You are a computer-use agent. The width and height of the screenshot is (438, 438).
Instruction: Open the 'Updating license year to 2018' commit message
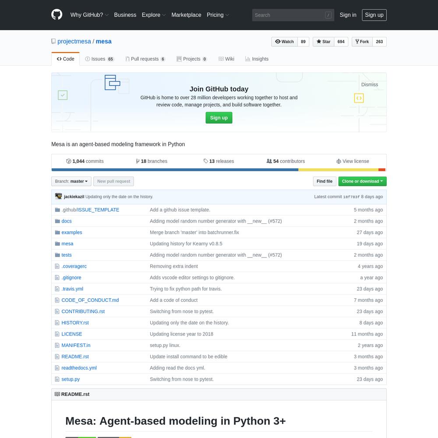click(181, 334)
